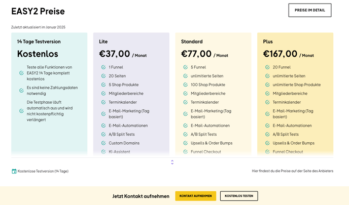Click the 14 Tage Testversion title
Image resolution: width=349 pixels, height=205 pixels.
[39, 42]
